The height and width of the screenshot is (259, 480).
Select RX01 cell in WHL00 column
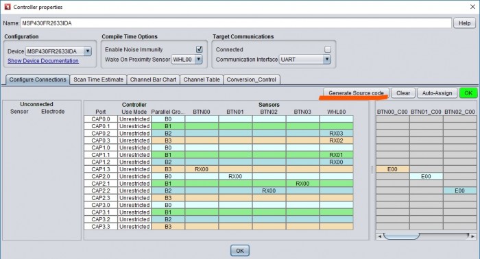tap(336, 155)
